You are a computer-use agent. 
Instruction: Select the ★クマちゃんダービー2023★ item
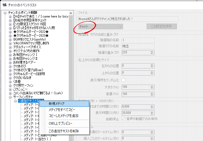[31, 36]
